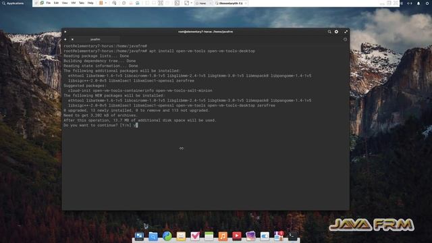The height and width of the screenshot is (243, 432).
Task: Expand dropdown beside stretch view icon
Action: 192,3
